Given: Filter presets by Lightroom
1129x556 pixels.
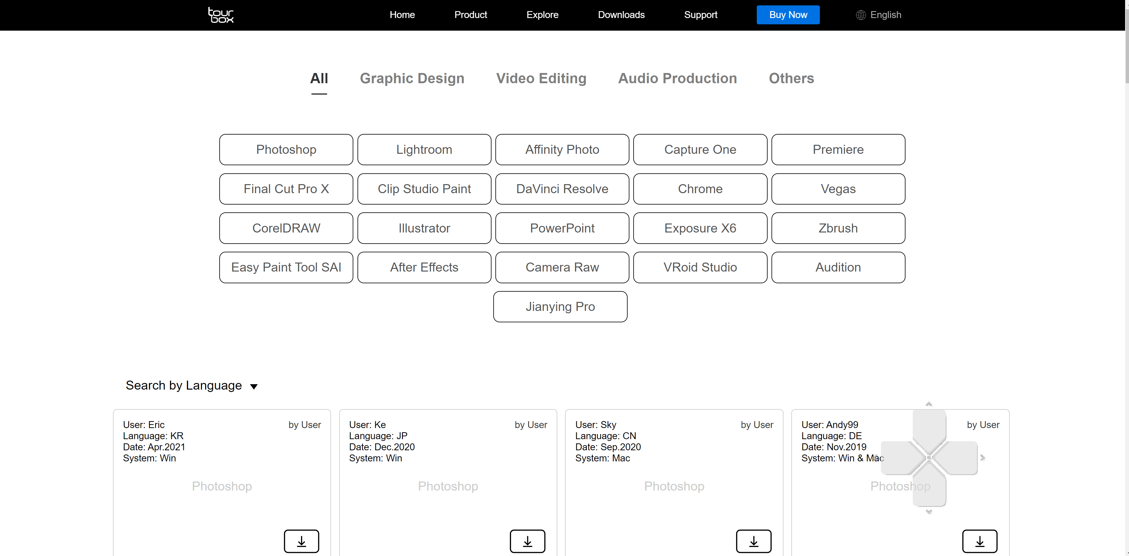Looking at the screenshot, I should (424, 149).
